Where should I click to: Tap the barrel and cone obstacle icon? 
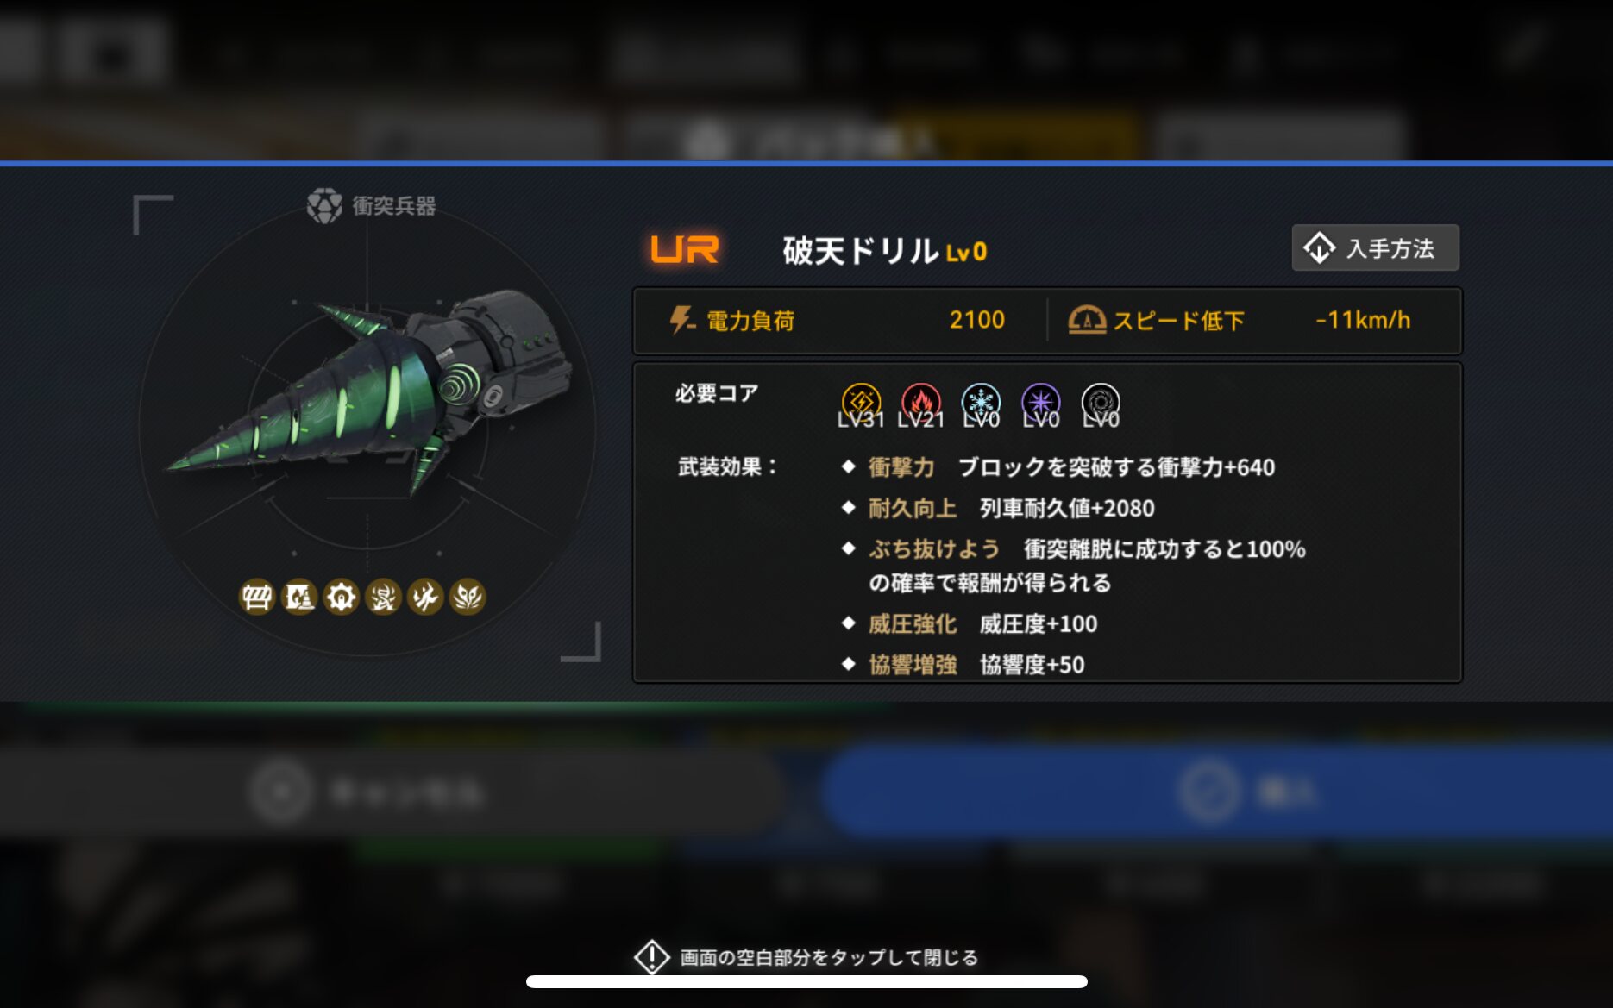coord(299,597)
